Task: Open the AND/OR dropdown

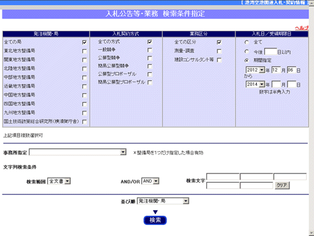Action: point(150,181)
